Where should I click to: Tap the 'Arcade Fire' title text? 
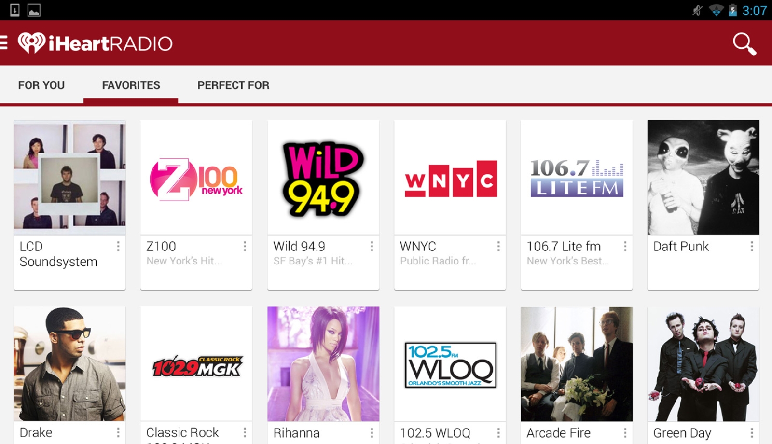pyautogui.click(x=558, y=433)
